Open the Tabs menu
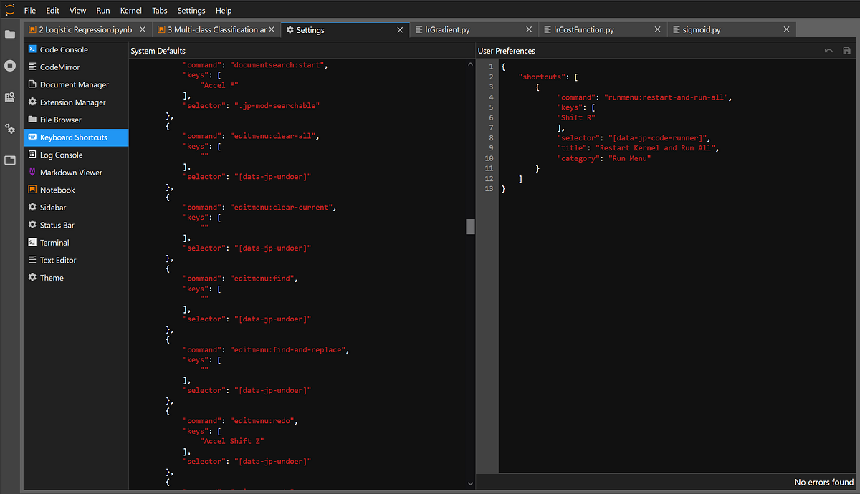Screen dimensions: 860x494 click(160, 11)
